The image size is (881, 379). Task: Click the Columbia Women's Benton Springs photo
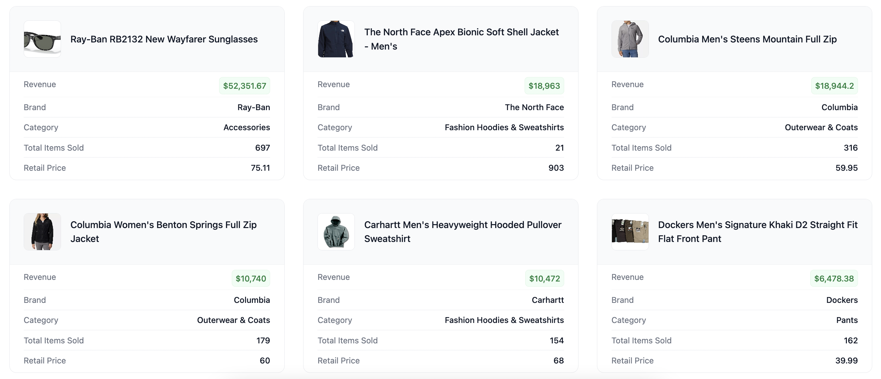tap(43, 232)
